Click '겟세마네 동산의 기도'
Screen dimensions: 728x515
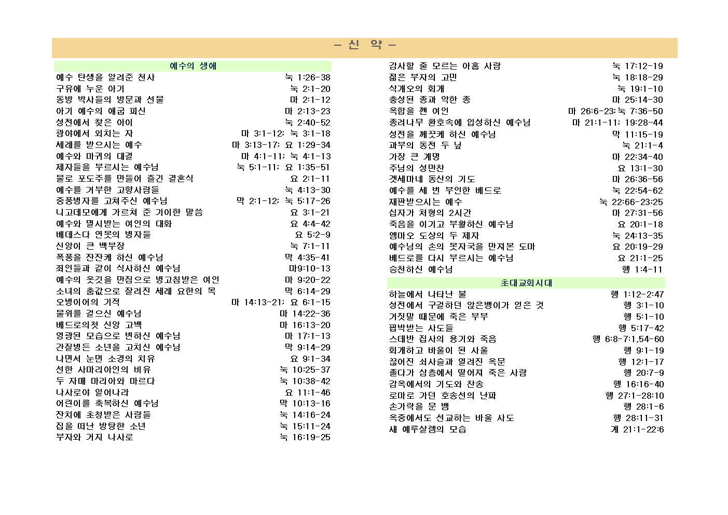[x=432, y=179]
